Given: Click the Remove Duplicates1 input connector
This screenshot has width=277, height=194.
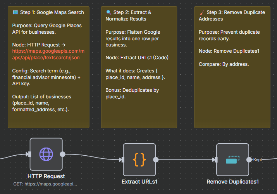Looking at the screenshot, I should click(x=215, y=160).
